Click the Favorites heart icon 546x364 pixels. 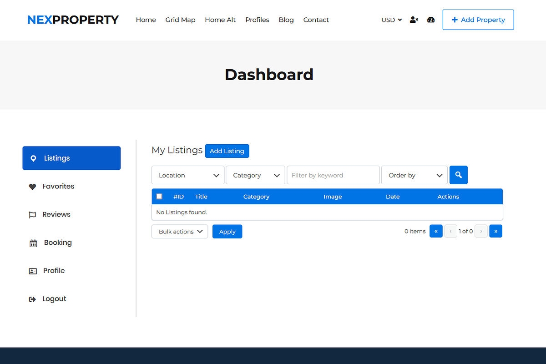click(x=32, y=187)
